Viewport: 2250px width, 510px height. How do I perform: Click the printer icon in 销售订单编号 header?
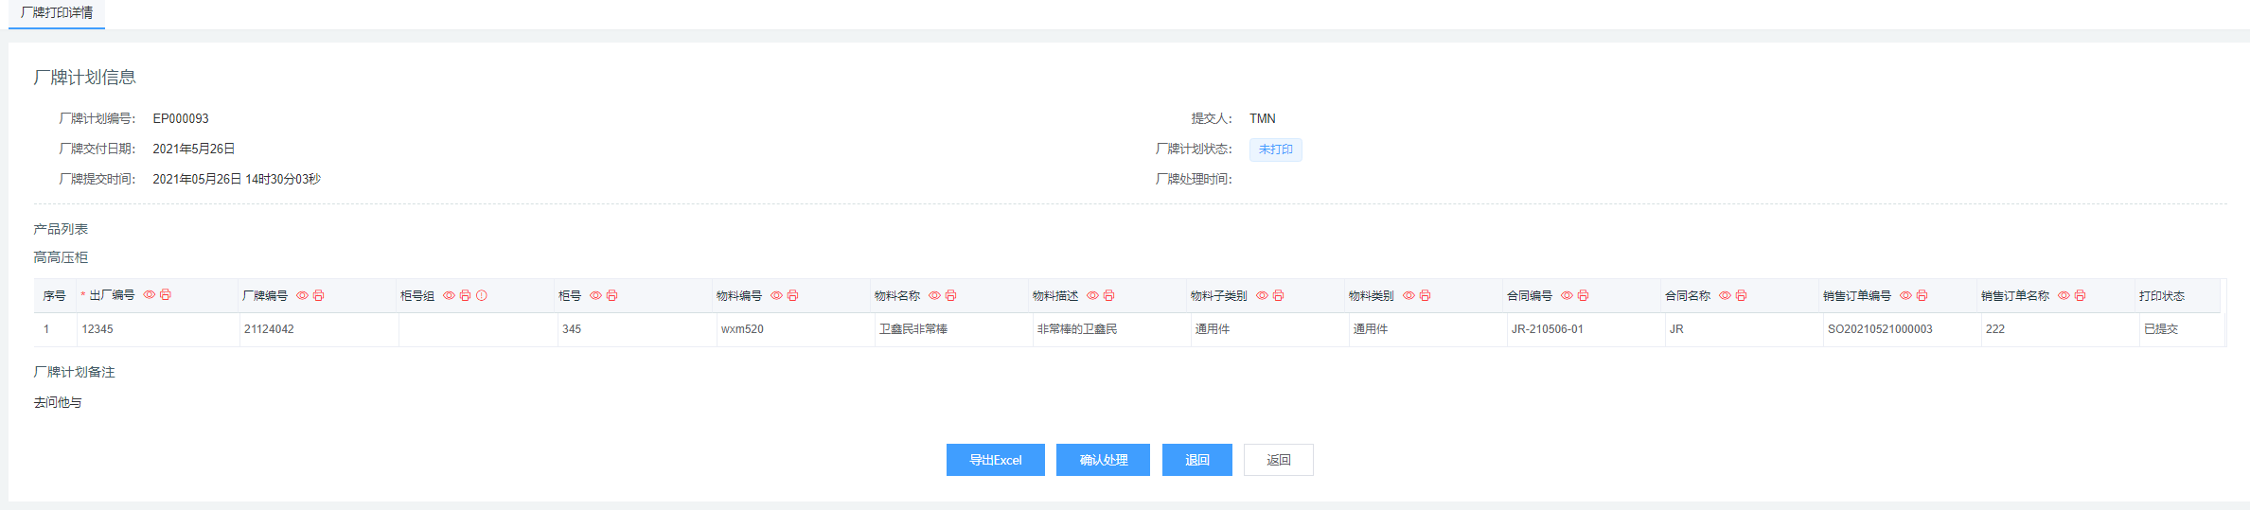click(x=1922, y=296)
